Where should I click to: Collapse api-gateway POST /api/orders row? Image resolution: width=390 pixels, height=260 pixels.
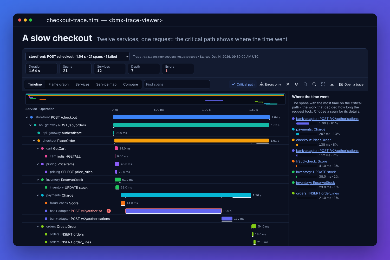30,125
